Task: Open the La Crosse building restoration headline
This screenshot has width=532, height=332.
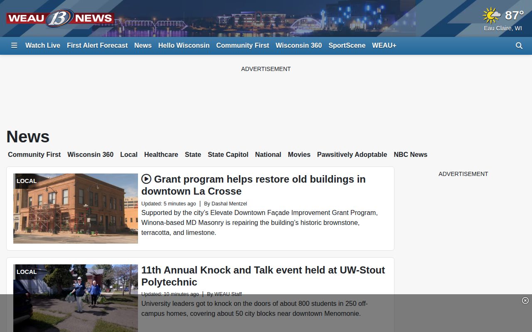Action: [x=254, y=185]
